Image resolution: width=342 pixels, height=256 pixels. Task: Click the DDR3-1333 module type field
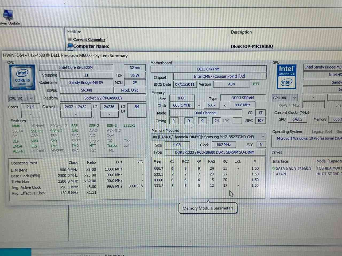[215, 152]
